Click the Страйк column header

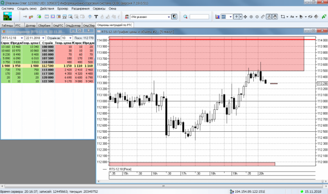(48, 43)
